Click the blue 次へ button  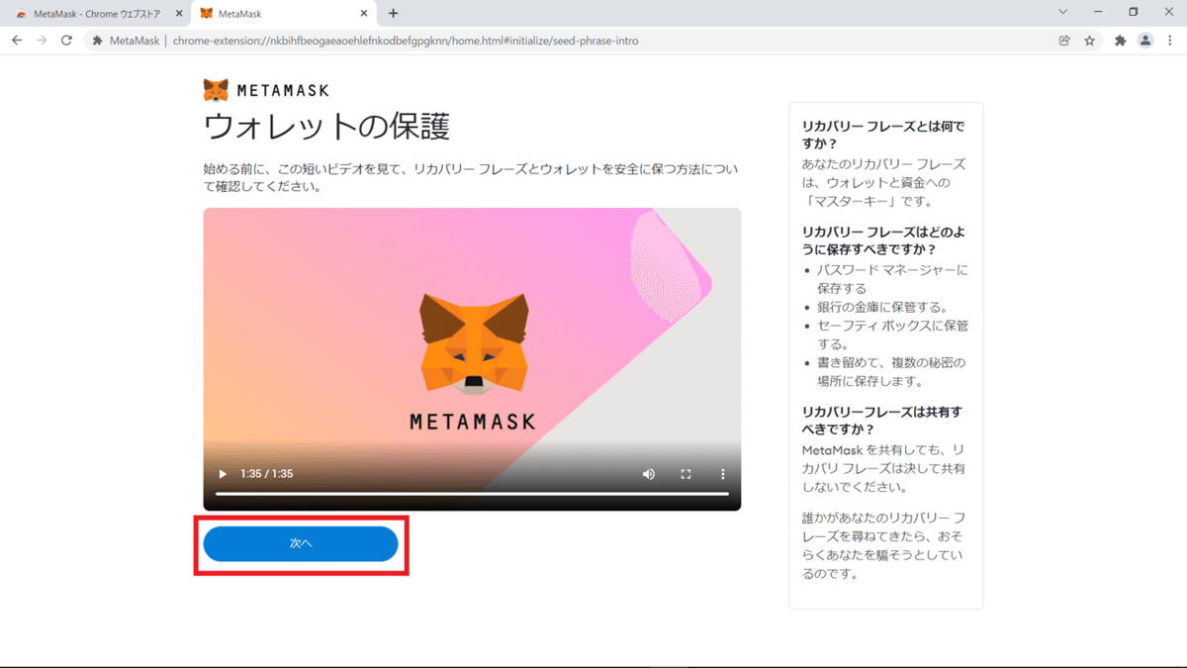coord(301,544)
